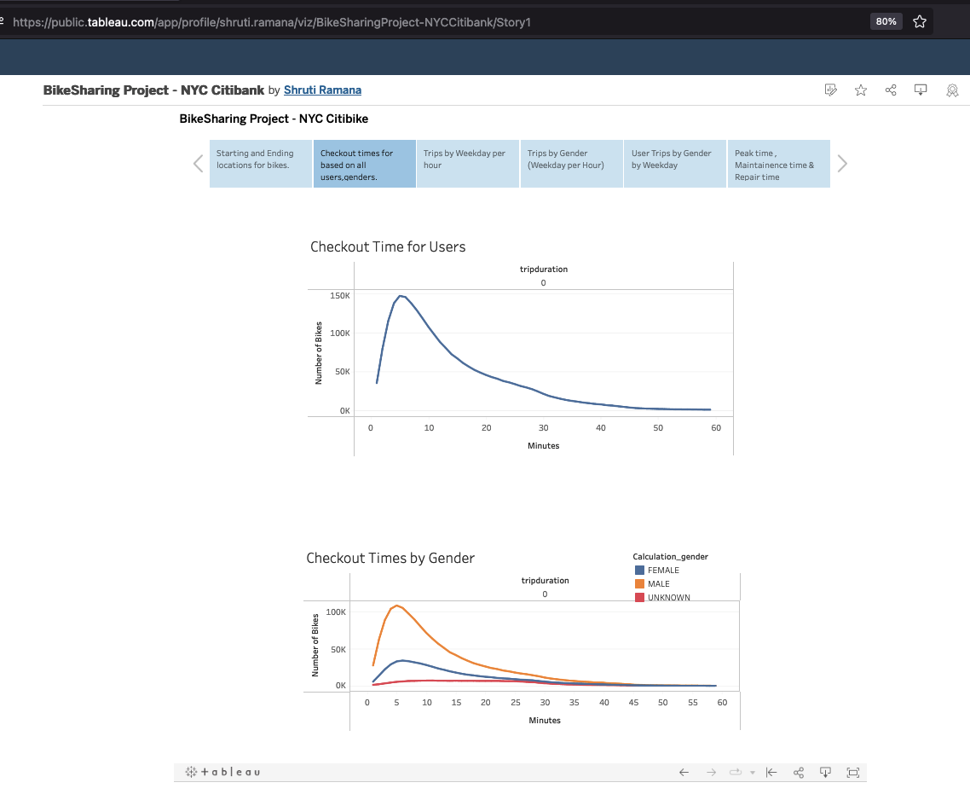Click the 150K axis label in top chart

click(339, 295)
